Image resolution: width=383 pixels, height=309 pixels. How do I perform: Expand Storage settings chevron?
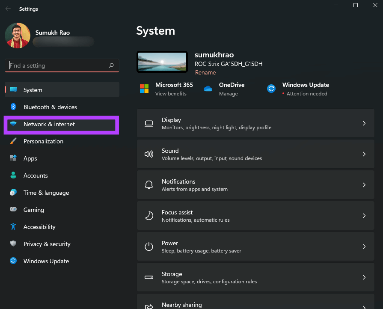364,277
